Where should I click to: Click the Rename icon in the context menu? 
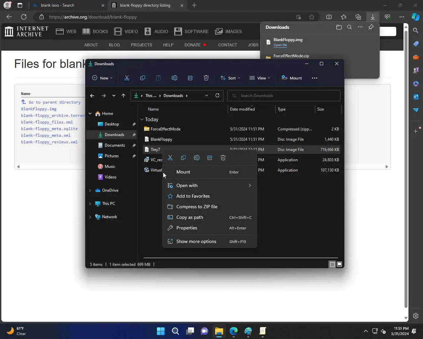pyautogui.click(x=197, y=158)
